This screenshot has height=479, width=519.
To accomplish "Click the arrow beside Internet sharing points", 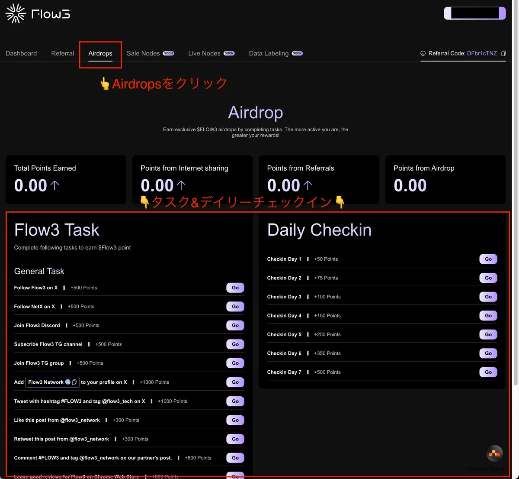I will [181, 185].
